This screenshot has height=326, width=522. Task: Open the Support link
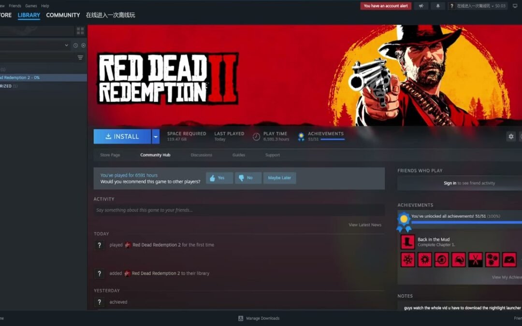point(272,155)
